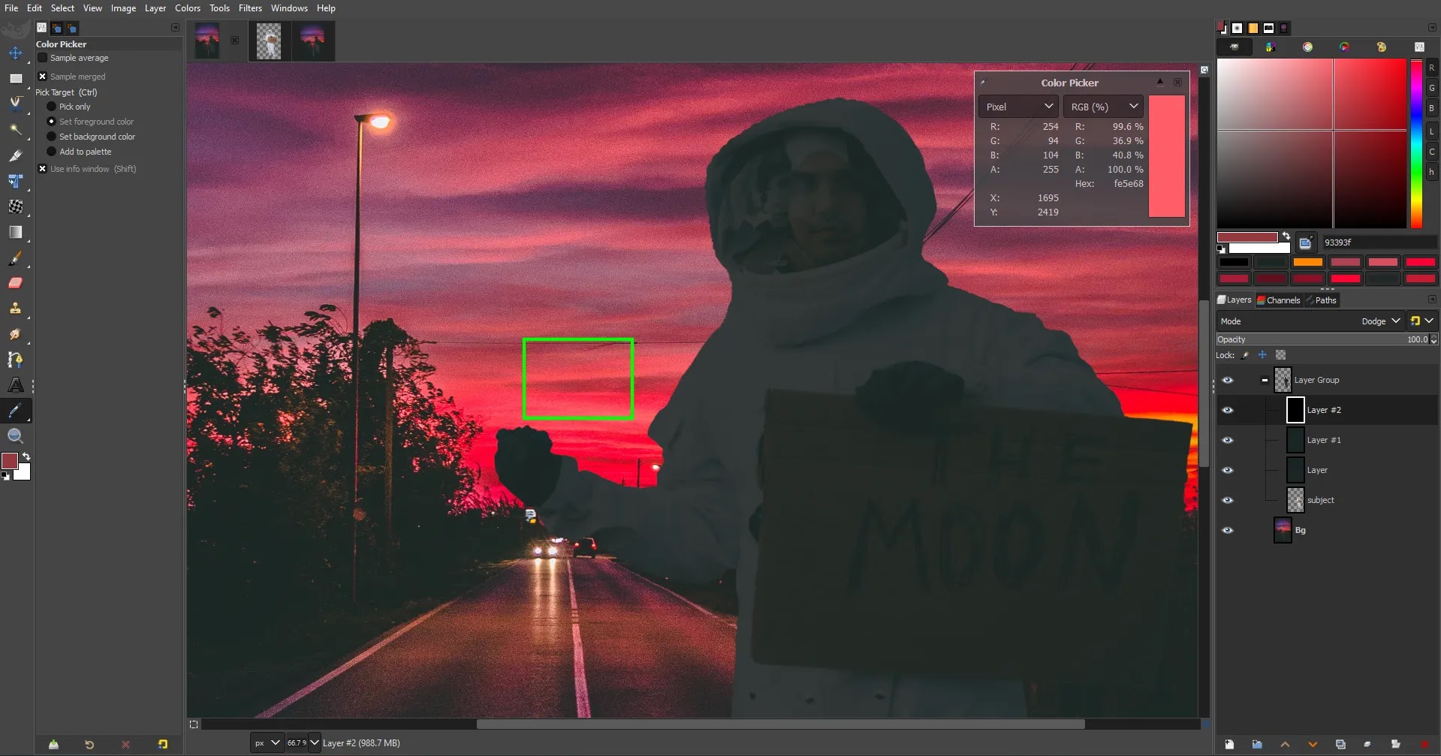Toggle the Sample merged checkbox

coord(43,77)
